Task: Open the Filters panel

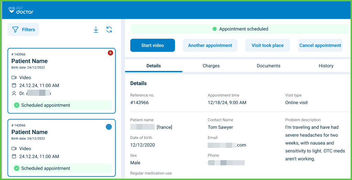Action: (23, 30)
